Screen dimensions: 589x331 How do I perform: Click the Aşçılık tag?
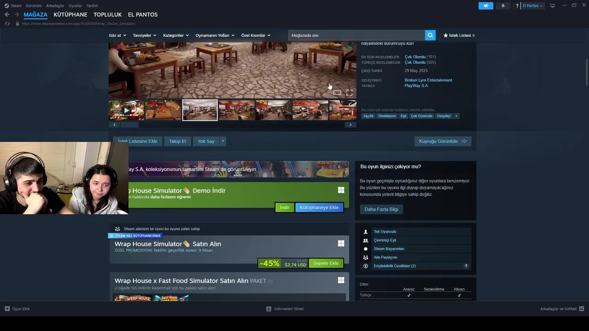pos(368,116)
